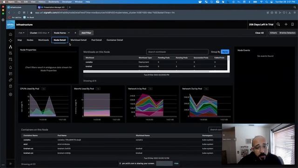Open the APM icon below home in sidebar
This screenshot has width=298, height=168.
(10, 41)
